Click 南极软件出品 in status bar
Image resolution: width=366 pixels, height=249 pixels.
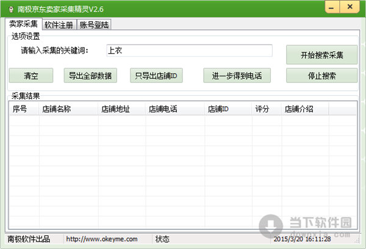point(29,239)
